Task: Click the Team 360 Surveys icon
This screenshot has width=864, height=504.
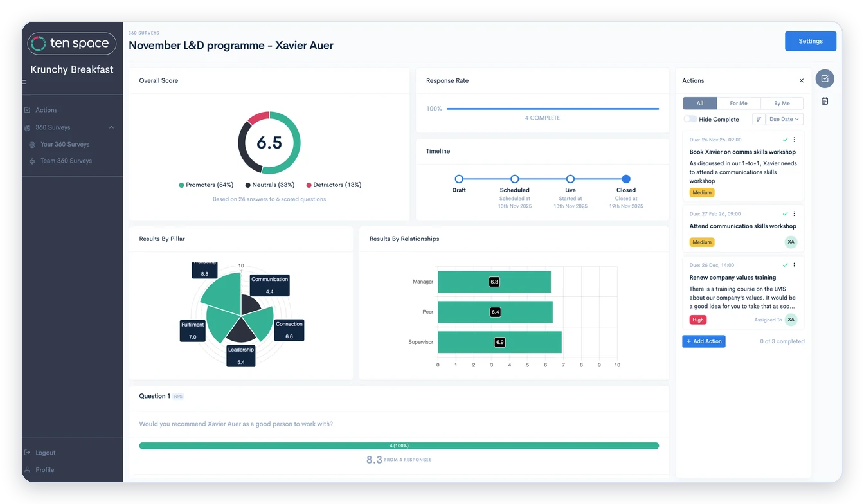Action: pos(32,161)
